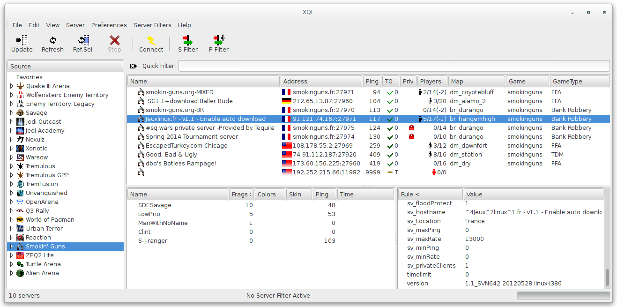Expand the Tremulous GPP tree node
The width and height of the screenshot is (617, 307).
point(12,175)
